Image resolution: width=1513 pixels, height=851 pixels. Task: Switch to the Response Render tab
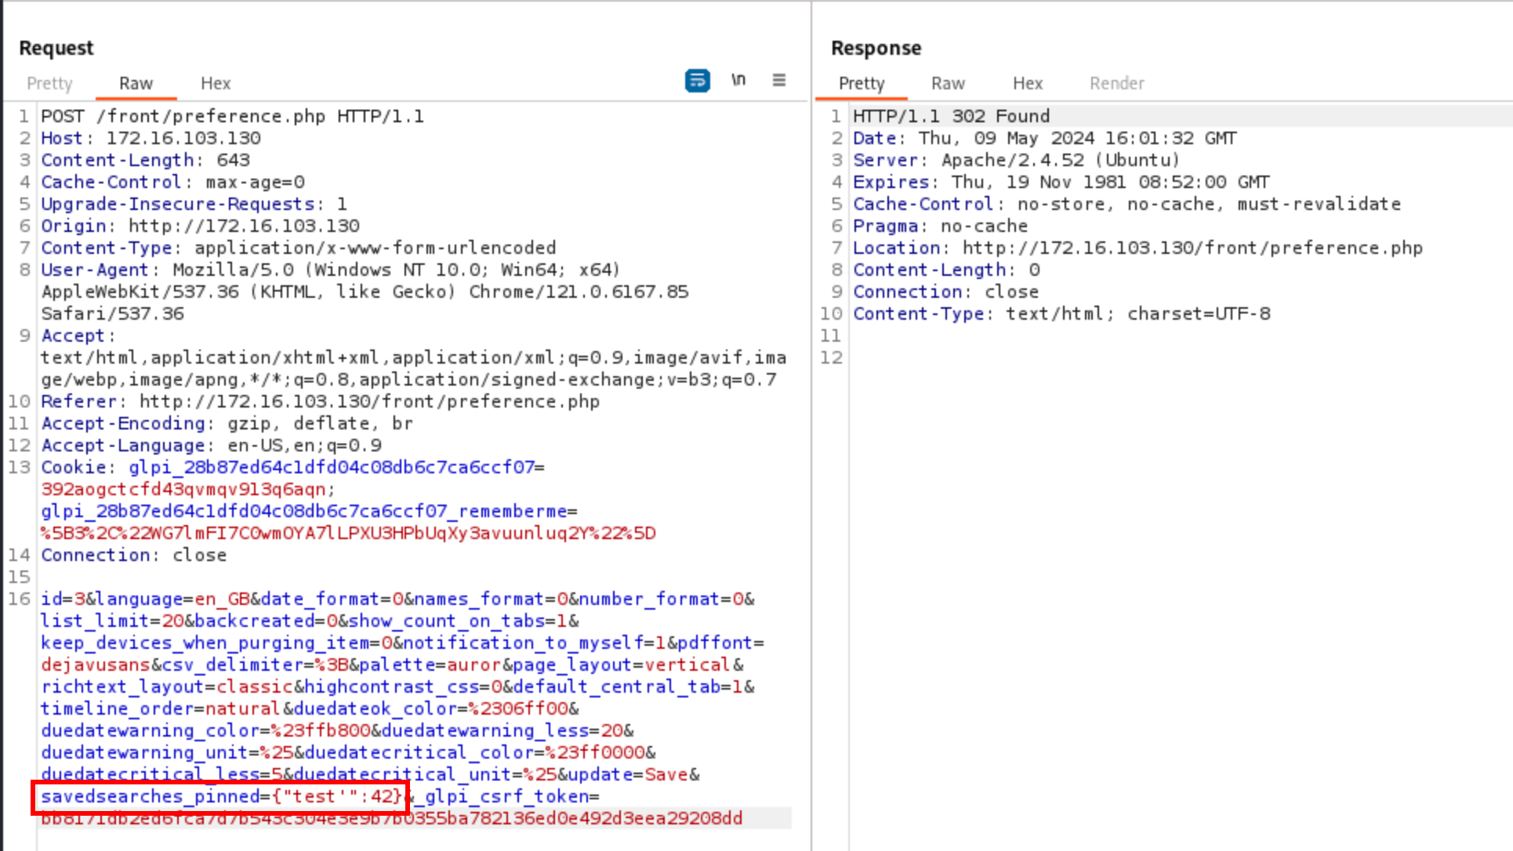tap(1117, 83)
